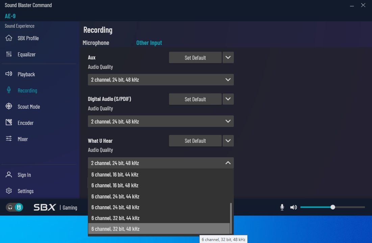Expand the Aux Audio Quality dropdown
This screenshot has height=243, width=372.
click(160, 80)
